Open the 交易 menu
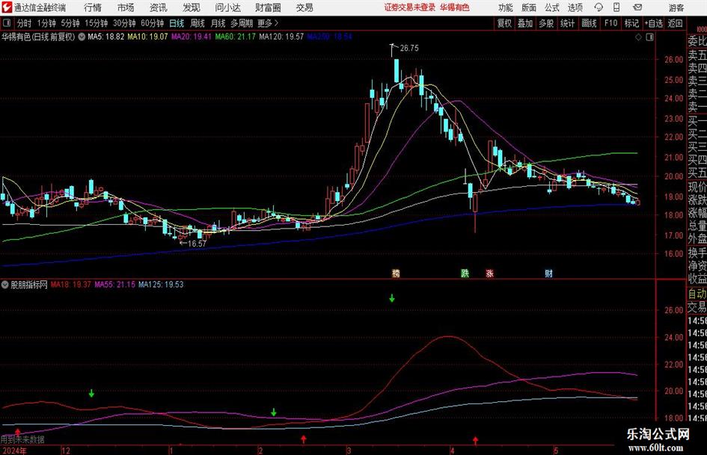Viewport: 707px width, 455px height. coord(304,7)
